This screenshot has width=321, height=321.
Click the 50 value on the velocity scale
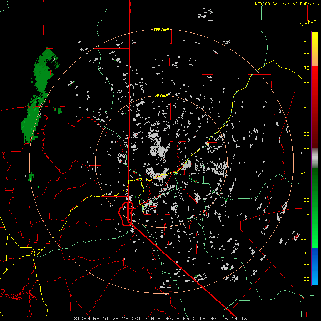click(x=306, y=95)
